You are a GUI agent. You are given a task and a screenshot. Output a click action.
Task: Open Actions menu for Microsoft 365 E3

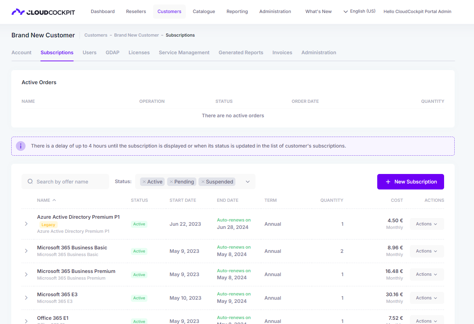427,298
